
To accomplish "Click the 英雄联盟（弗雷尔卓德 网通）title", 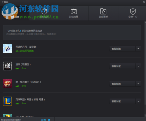I will 30,99.
